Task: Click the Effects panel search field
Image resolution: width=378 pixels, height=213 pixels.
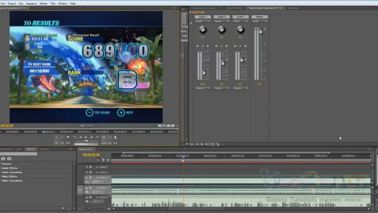Action: 18,154
